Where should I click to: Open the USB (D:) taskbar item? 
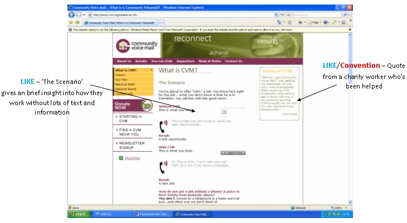click(x=113, y=214)
